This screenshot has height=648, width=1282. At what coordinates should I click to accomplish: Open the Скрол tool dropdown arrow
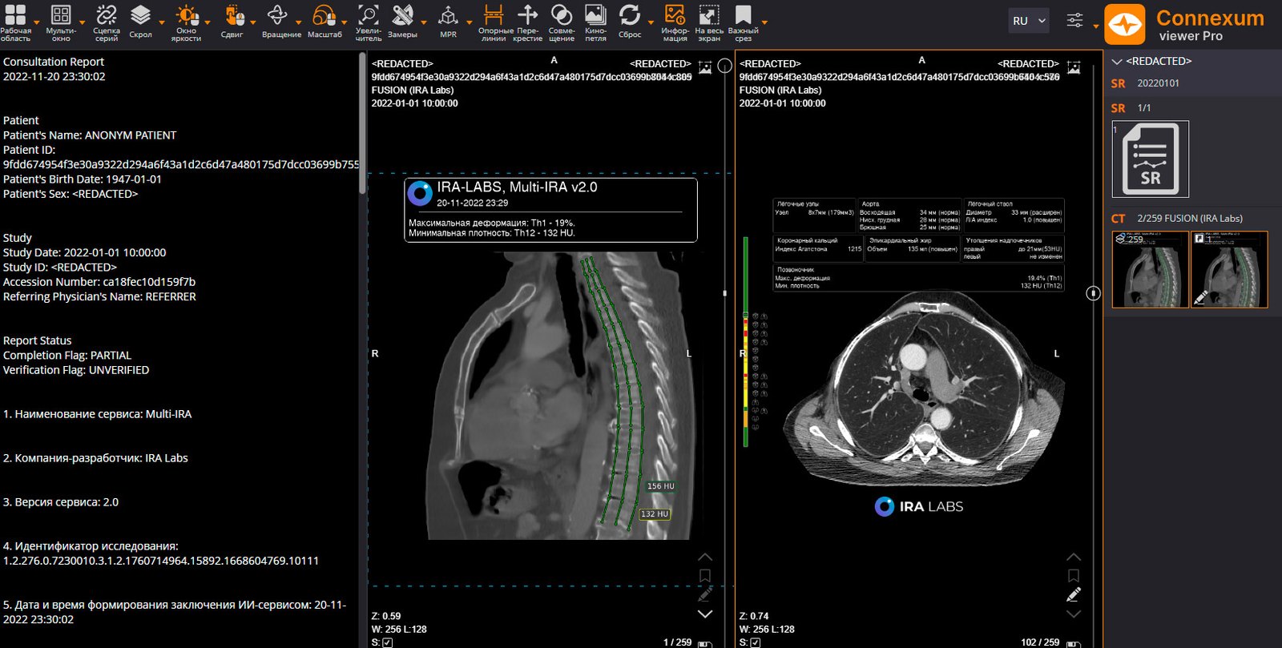pos(162,23)
